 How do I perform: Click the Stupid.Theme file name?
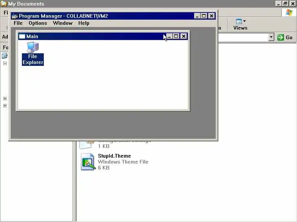click(x=114, y=156)
